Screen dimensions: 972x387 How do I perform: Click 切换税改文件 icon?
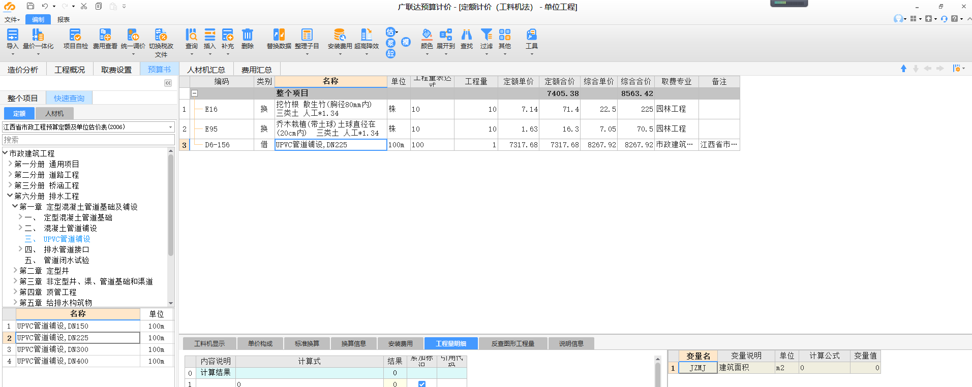[161, 35]
